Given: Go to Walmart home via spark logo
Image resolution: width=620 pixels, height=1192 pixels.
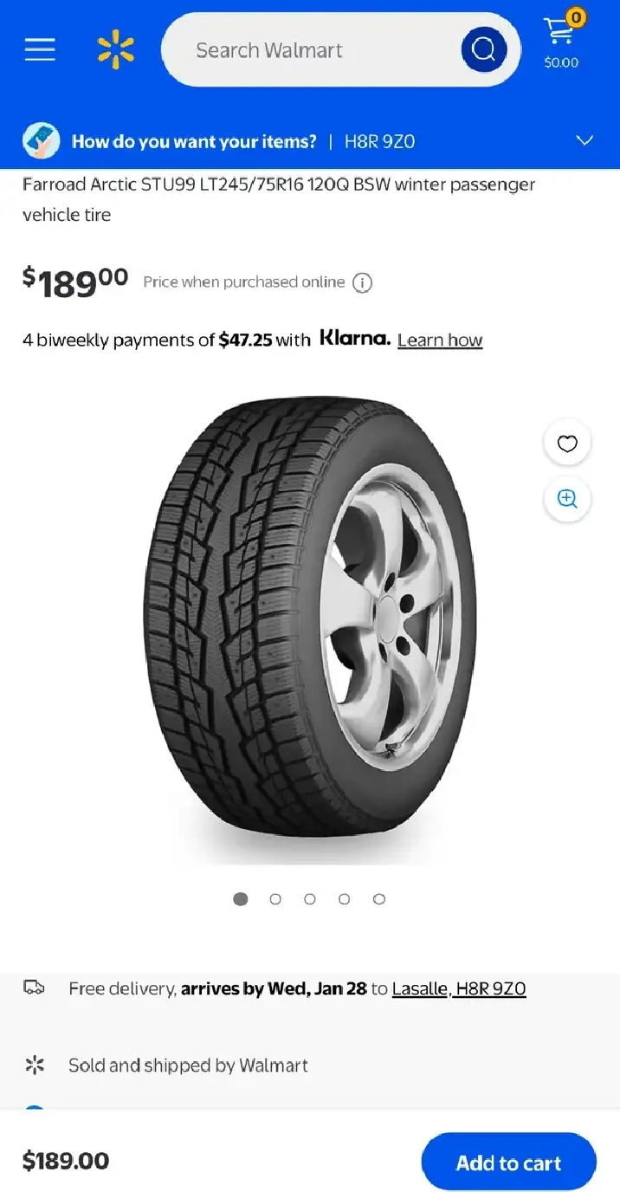Looking at the screenshot, I should click(x=115, y=49).
